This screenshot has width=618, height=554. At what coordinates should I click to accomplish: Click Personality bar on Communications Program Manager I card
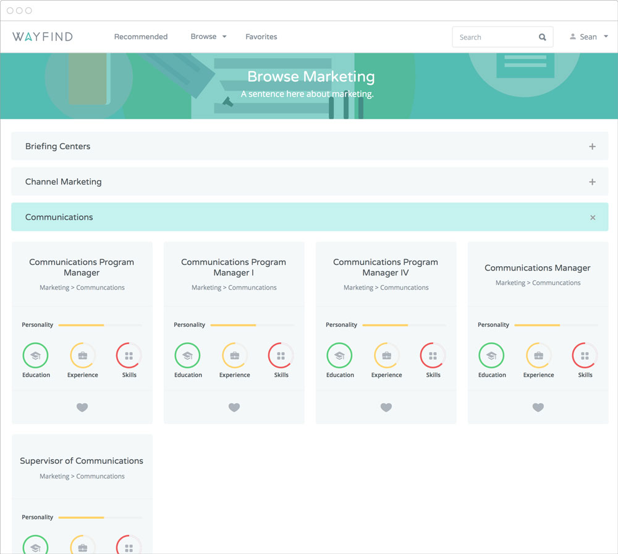point(252,325)
